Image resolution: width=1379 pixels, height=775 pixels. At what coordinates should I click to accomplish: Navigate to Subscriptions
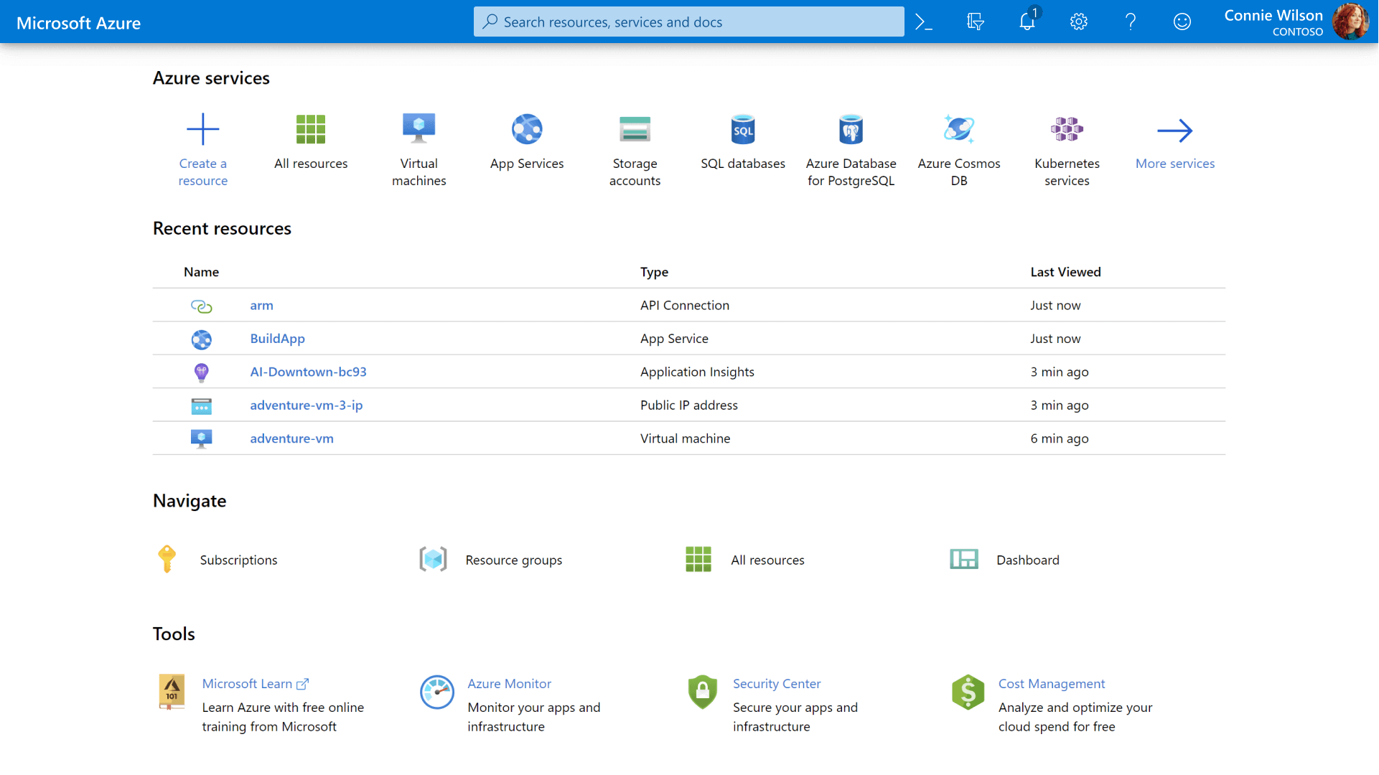tap(238, 559)
